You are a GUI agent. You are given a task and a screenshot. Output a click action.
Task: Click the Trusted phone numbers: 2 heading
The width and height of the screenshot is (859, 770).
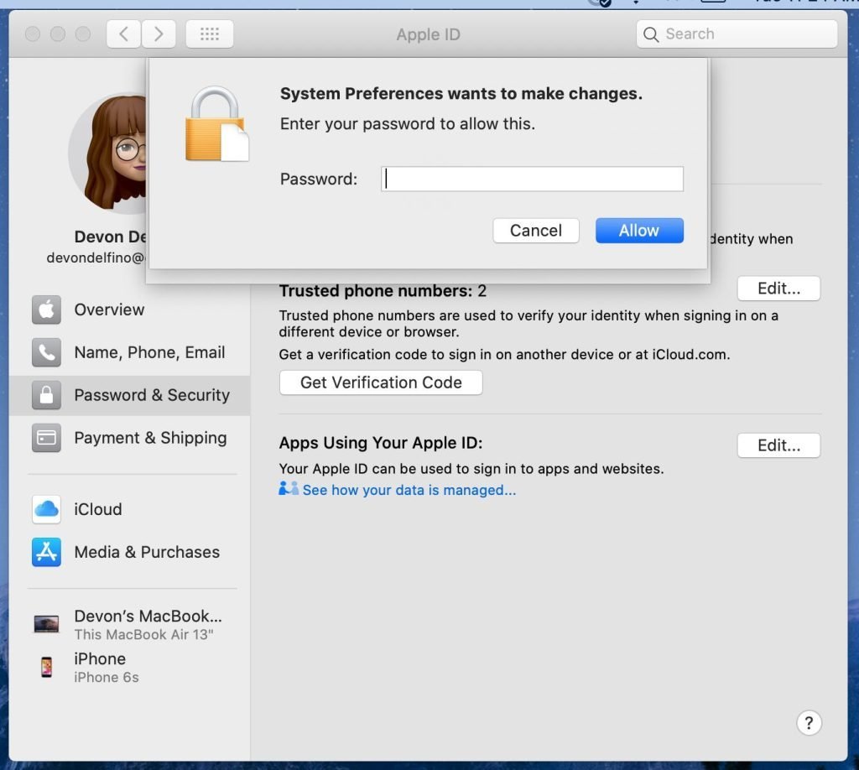pos(383,291)
